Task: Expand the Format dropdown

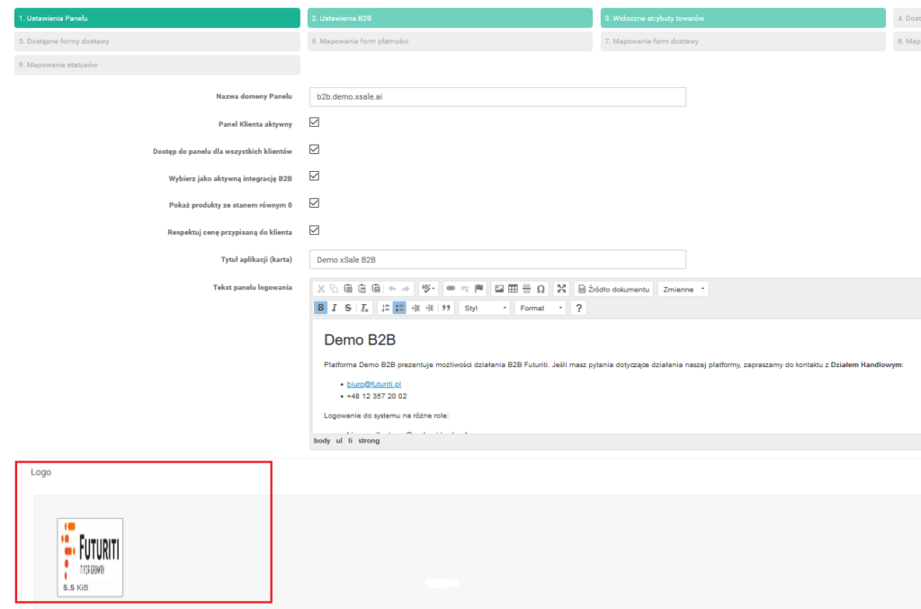Action: tap(541, 308)
